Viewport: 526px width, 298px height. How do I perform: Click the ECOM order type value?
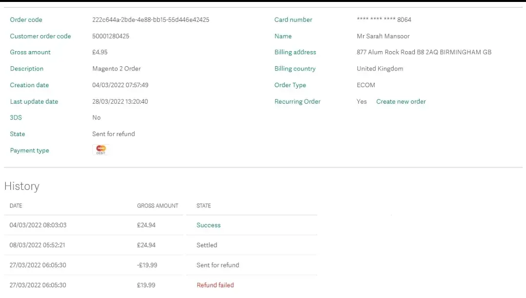(x=365, y=85)
